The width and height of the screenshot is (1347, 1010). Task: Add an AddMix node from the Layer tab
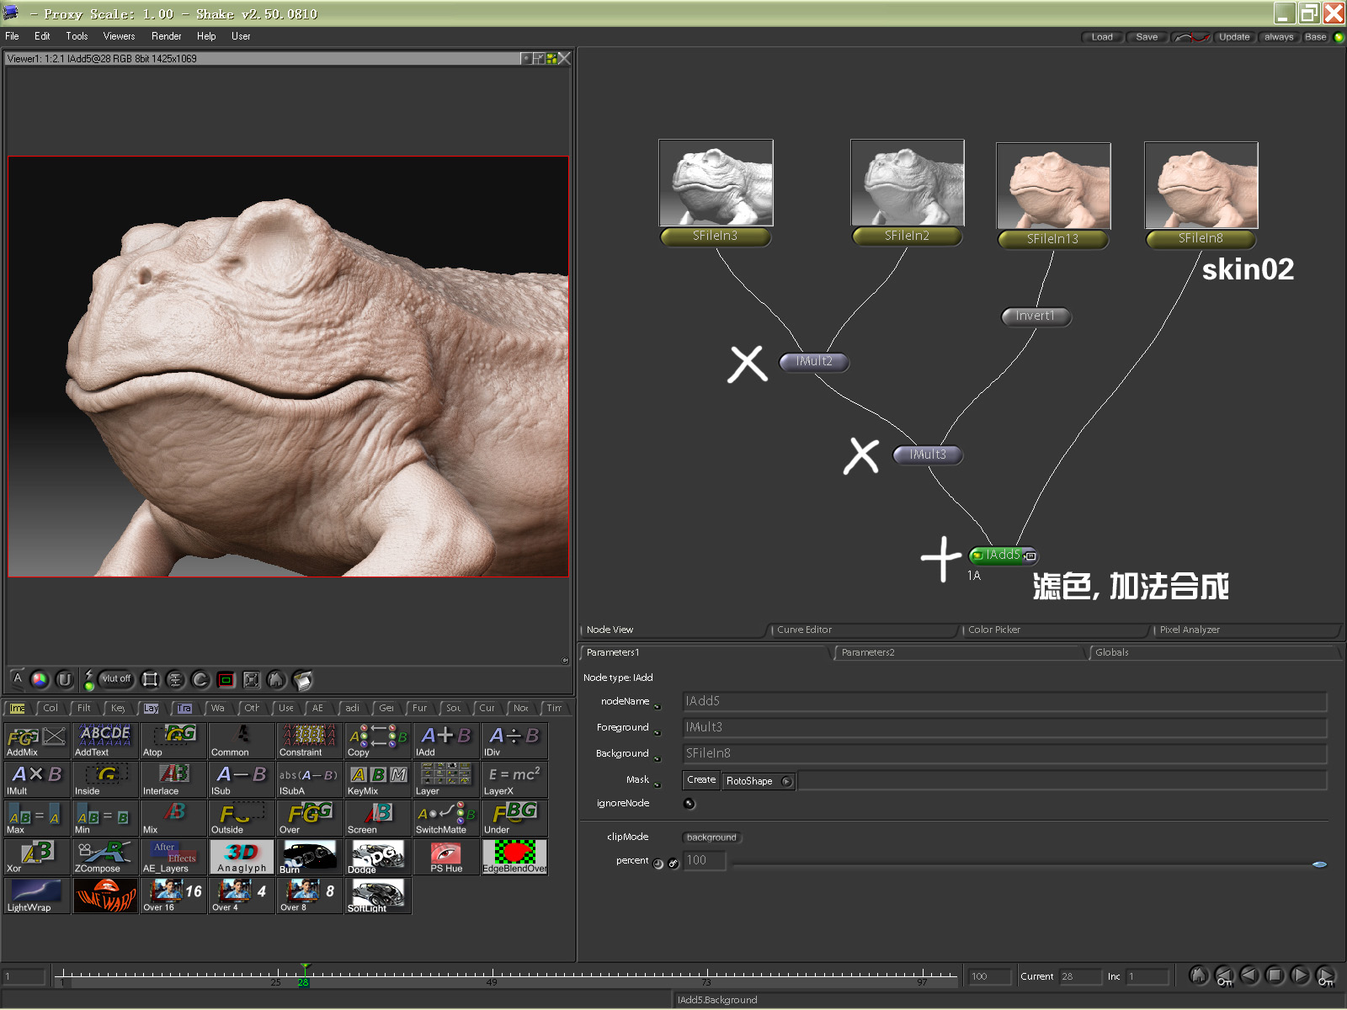click(36, 741)
